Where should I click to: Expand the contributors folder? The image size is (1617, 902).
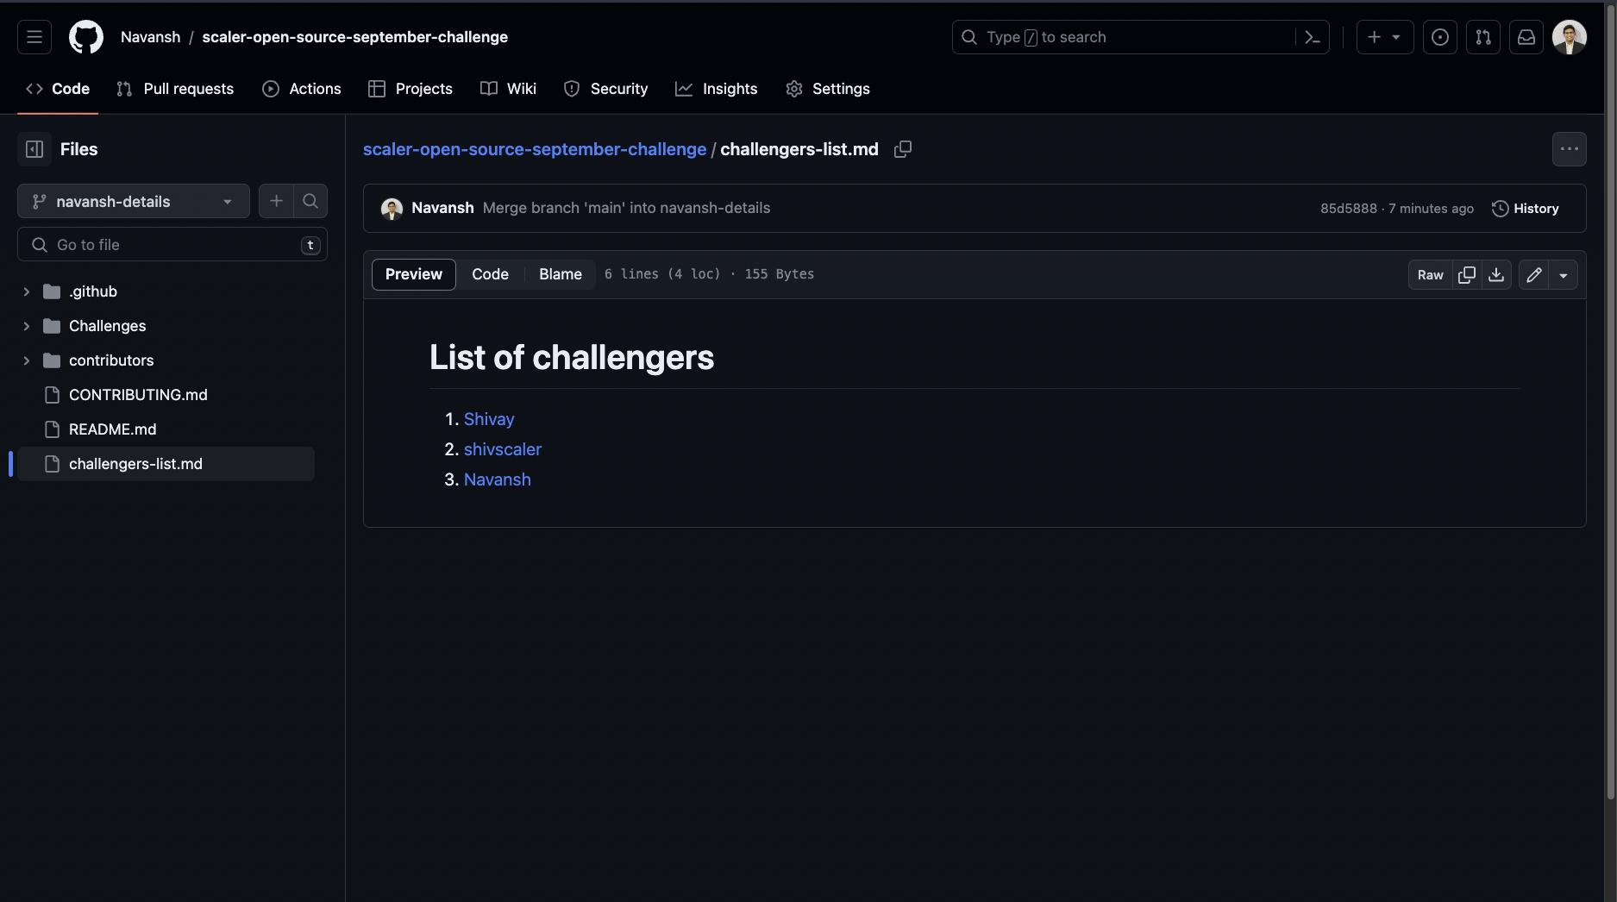[x=27, y=360]
